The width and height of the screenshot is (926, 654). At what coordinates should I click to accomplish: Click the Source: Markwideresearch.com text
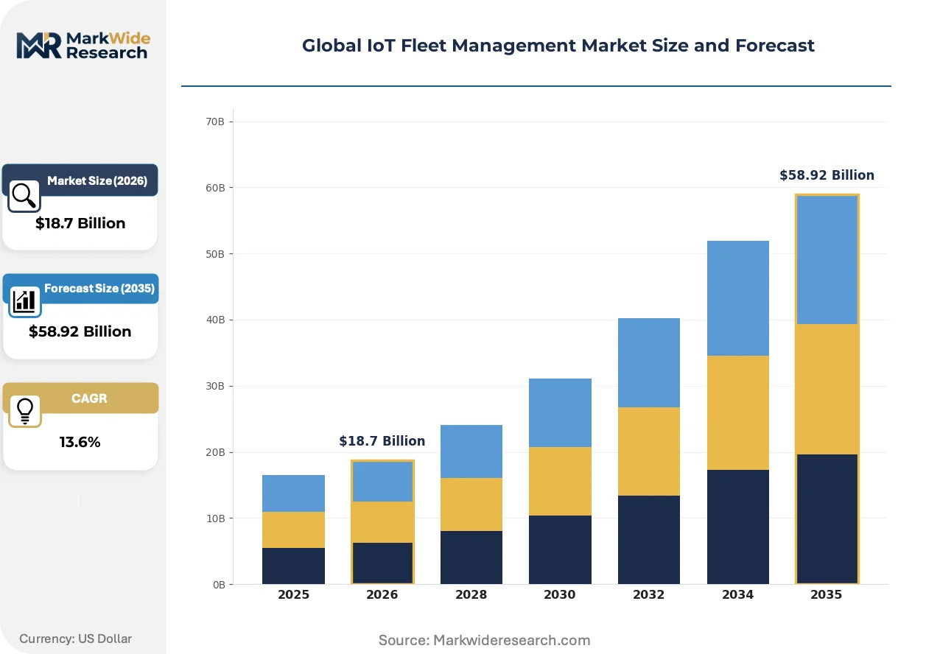[x=484, y=640]
